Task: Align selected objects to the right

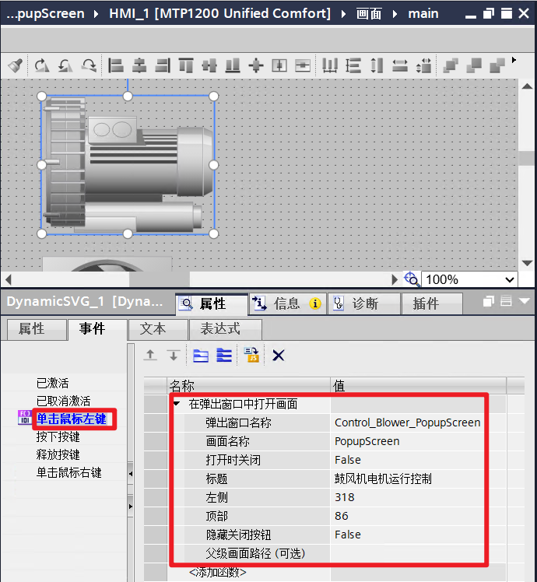Action: tap(163, 65)
